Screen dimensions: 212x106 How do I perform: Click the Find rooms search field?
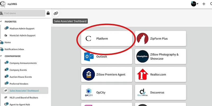click(x=24, y=13)
